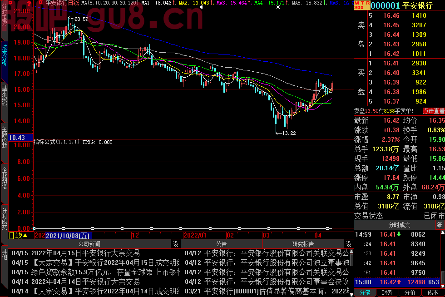Click the 涨停 value 17.64
445x297 pixels.
(x=391, y=178)
